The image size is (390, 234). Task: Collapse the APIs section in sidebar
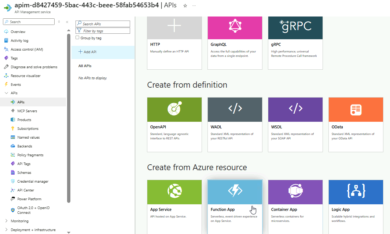coord(6,93)
